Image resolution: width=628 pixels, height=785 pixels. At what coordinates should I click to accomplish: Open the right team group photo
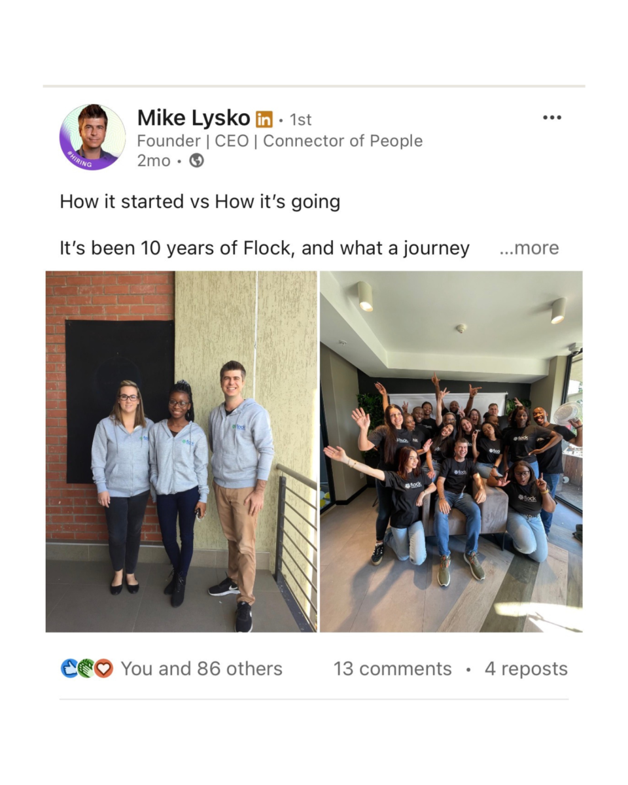(x=451, y=451)
